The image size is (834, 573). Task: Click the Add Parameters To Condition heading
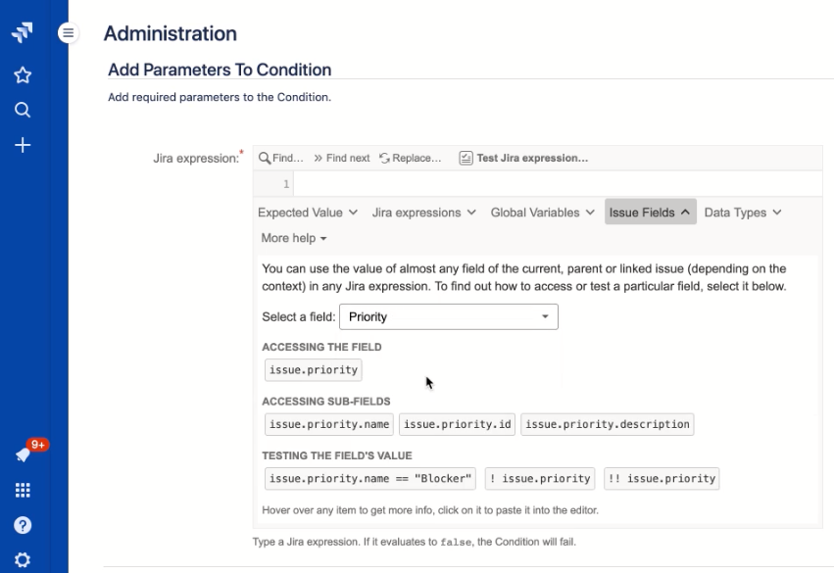tap(220, 70)
